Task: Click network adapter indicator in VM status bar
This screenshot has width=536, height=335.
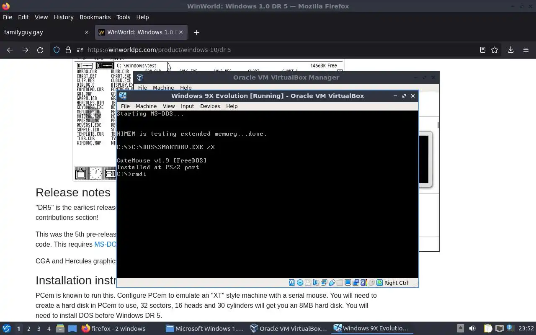Action: [324, 283]
